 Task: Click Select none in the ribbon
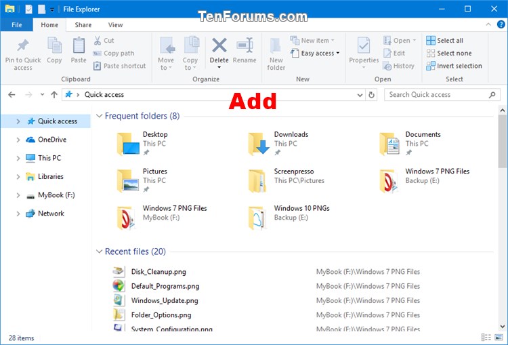point(449,53)
